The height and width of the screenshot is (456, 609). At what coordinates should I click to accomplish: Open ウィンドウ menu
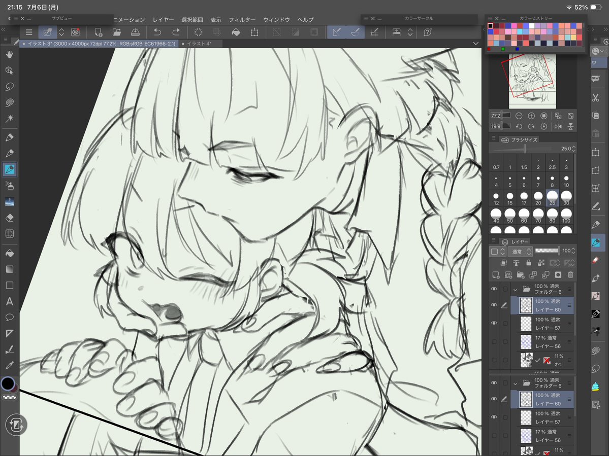click(x=276, y=20)
